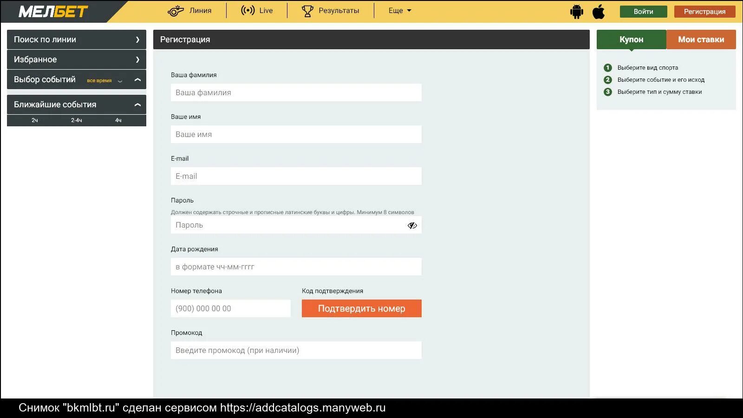The image size is (743, 418).
Task: Click step 2 Выберите событие и его исход
Action: [x=654, y=80]
